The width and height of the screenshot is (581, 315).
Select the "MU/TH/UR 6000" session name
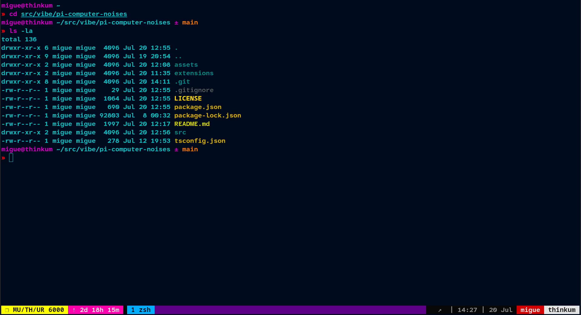click(x=38, y=310)
